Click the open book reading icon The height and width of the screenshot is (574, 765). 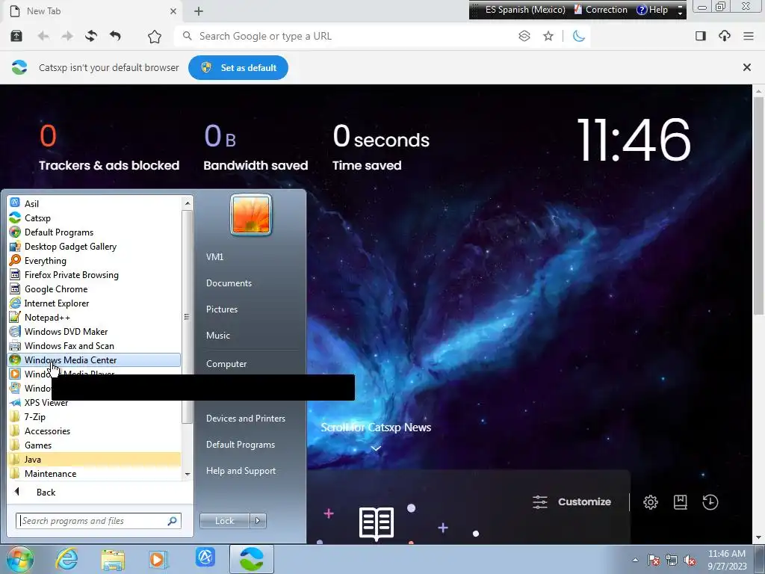377,524
